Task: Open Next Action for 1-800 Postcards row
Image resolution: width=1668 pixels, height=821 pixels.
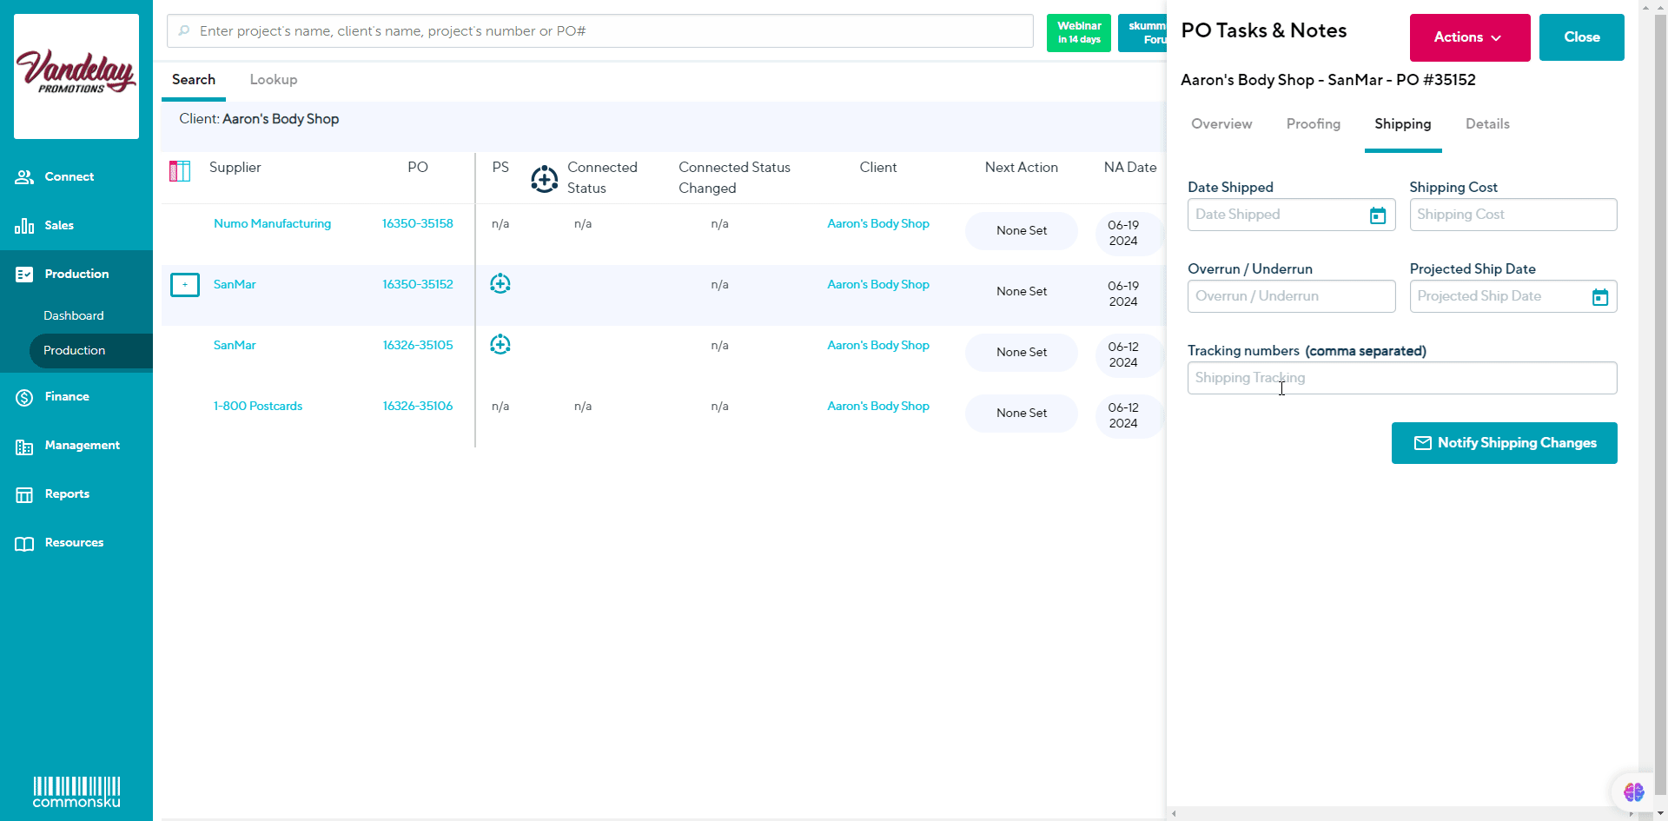Action: tap(1021, 414)
